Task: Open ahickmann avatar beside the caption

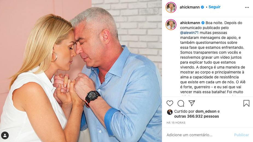Action: click(171, 25)
